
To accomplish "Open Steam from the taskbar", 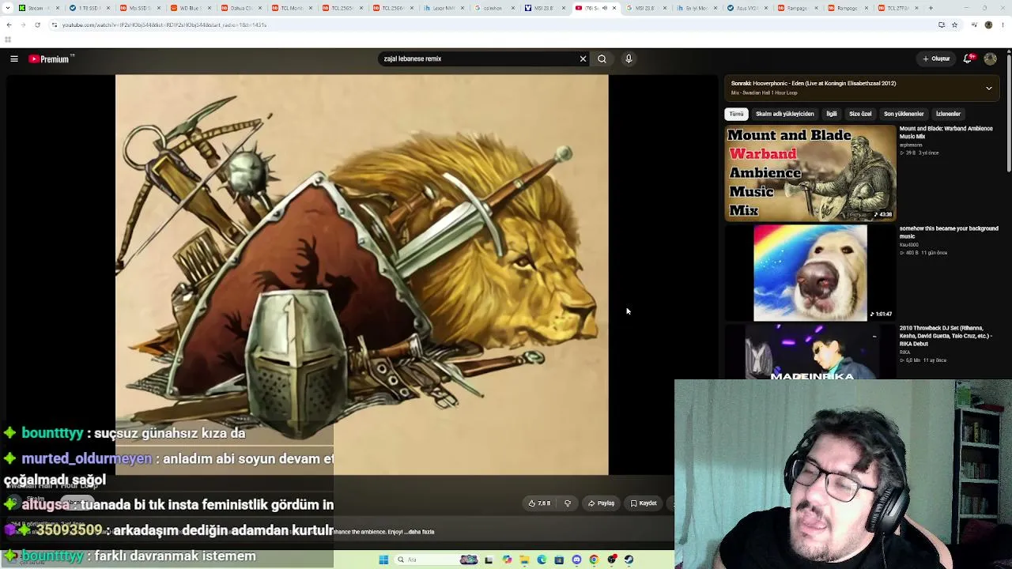I will click(x=629, y=560).
